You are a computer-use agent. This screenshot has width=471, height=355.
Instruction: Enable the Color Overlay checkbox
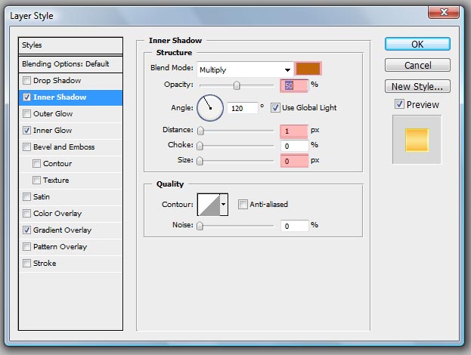(x=26, y=213)
